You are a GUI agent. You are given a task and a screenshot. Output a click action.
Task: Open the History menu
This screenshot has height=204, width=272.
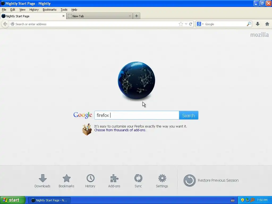coord(34,10)
